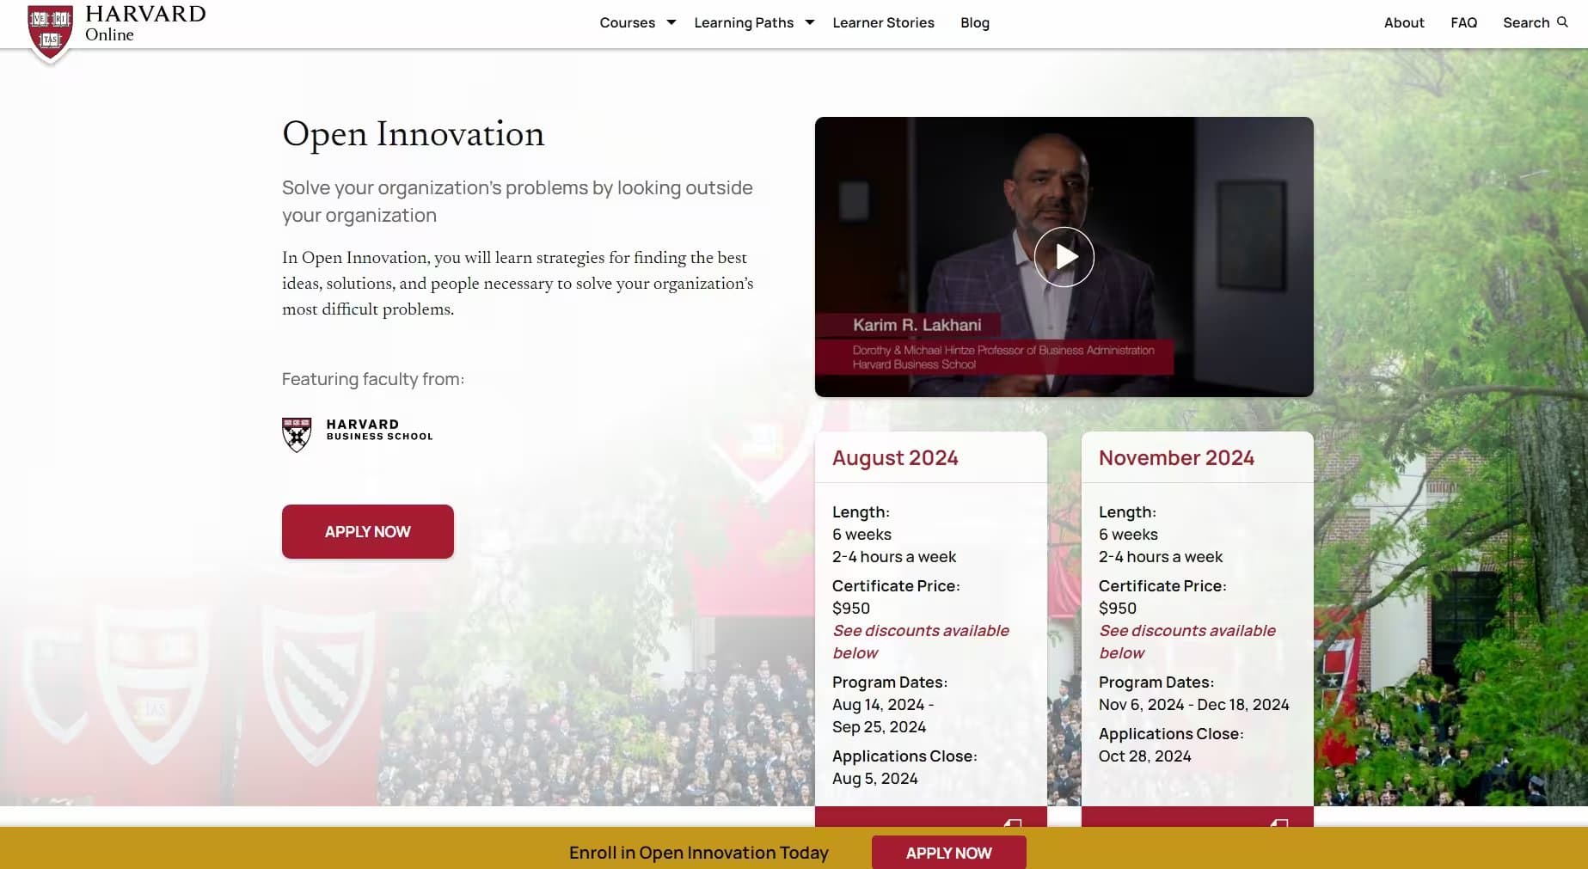Click the Harvard Online shield logo
Screen dimensions: 1588x869
[50, 33]
